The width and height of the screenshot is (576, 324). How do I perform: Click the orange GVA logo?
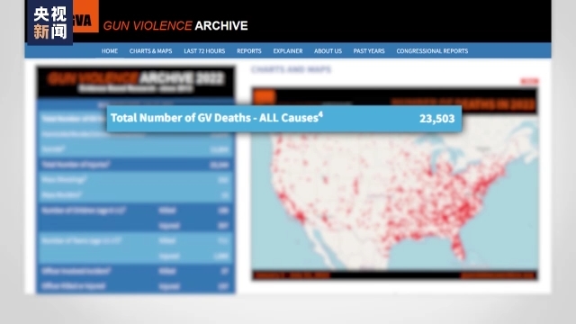(x=85, y=16)
